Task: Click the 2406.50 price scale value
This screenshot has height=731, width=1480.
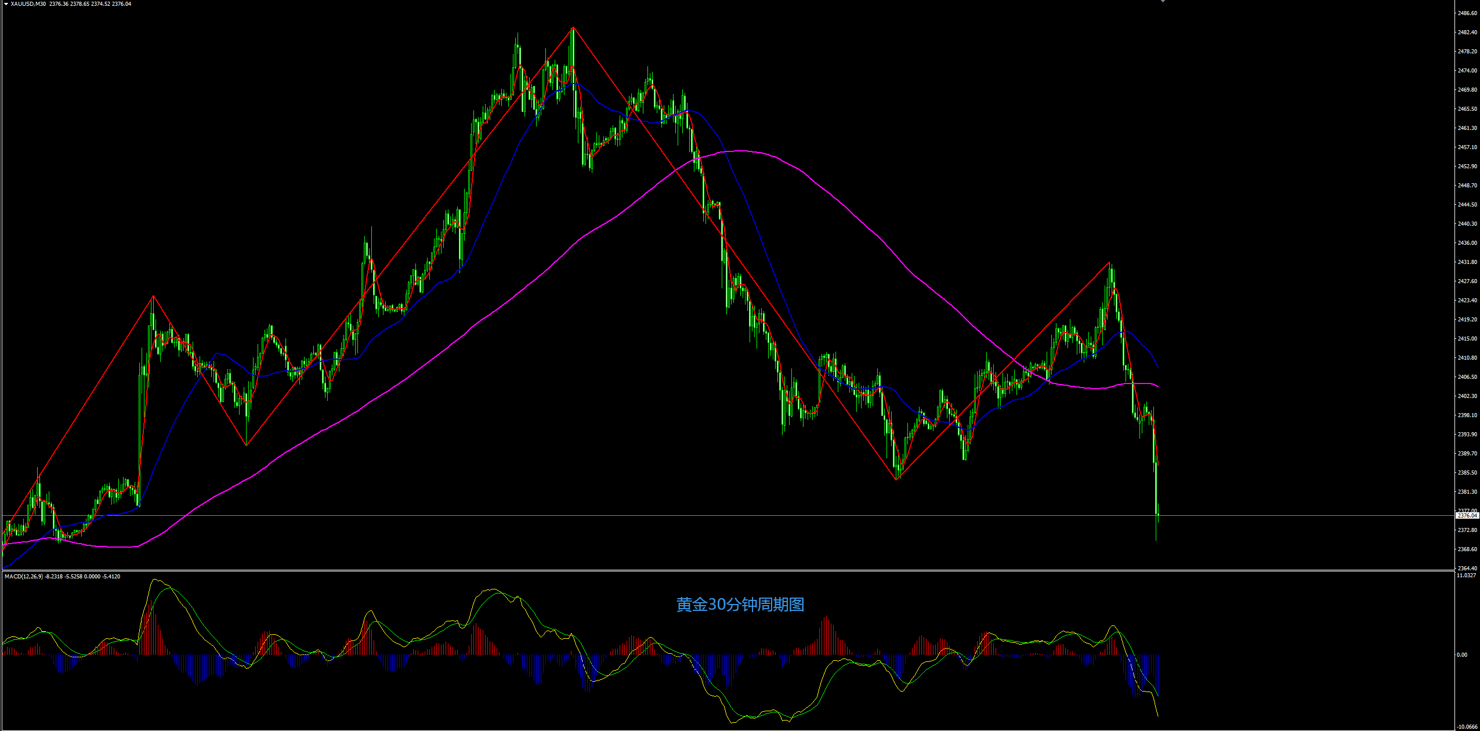Action: 1467,377
